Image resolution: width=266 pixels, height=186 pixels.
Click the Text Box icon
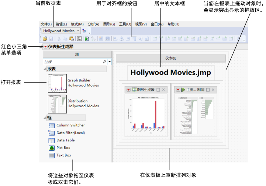pyautogui.click(x=52, y=155)
